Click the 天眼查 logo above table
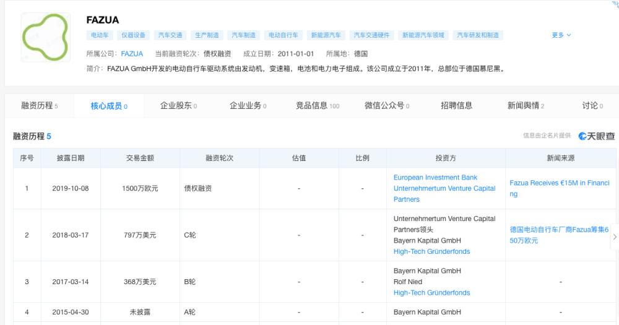Viewport: 619px width, 325px height. (x=597, y=136)
